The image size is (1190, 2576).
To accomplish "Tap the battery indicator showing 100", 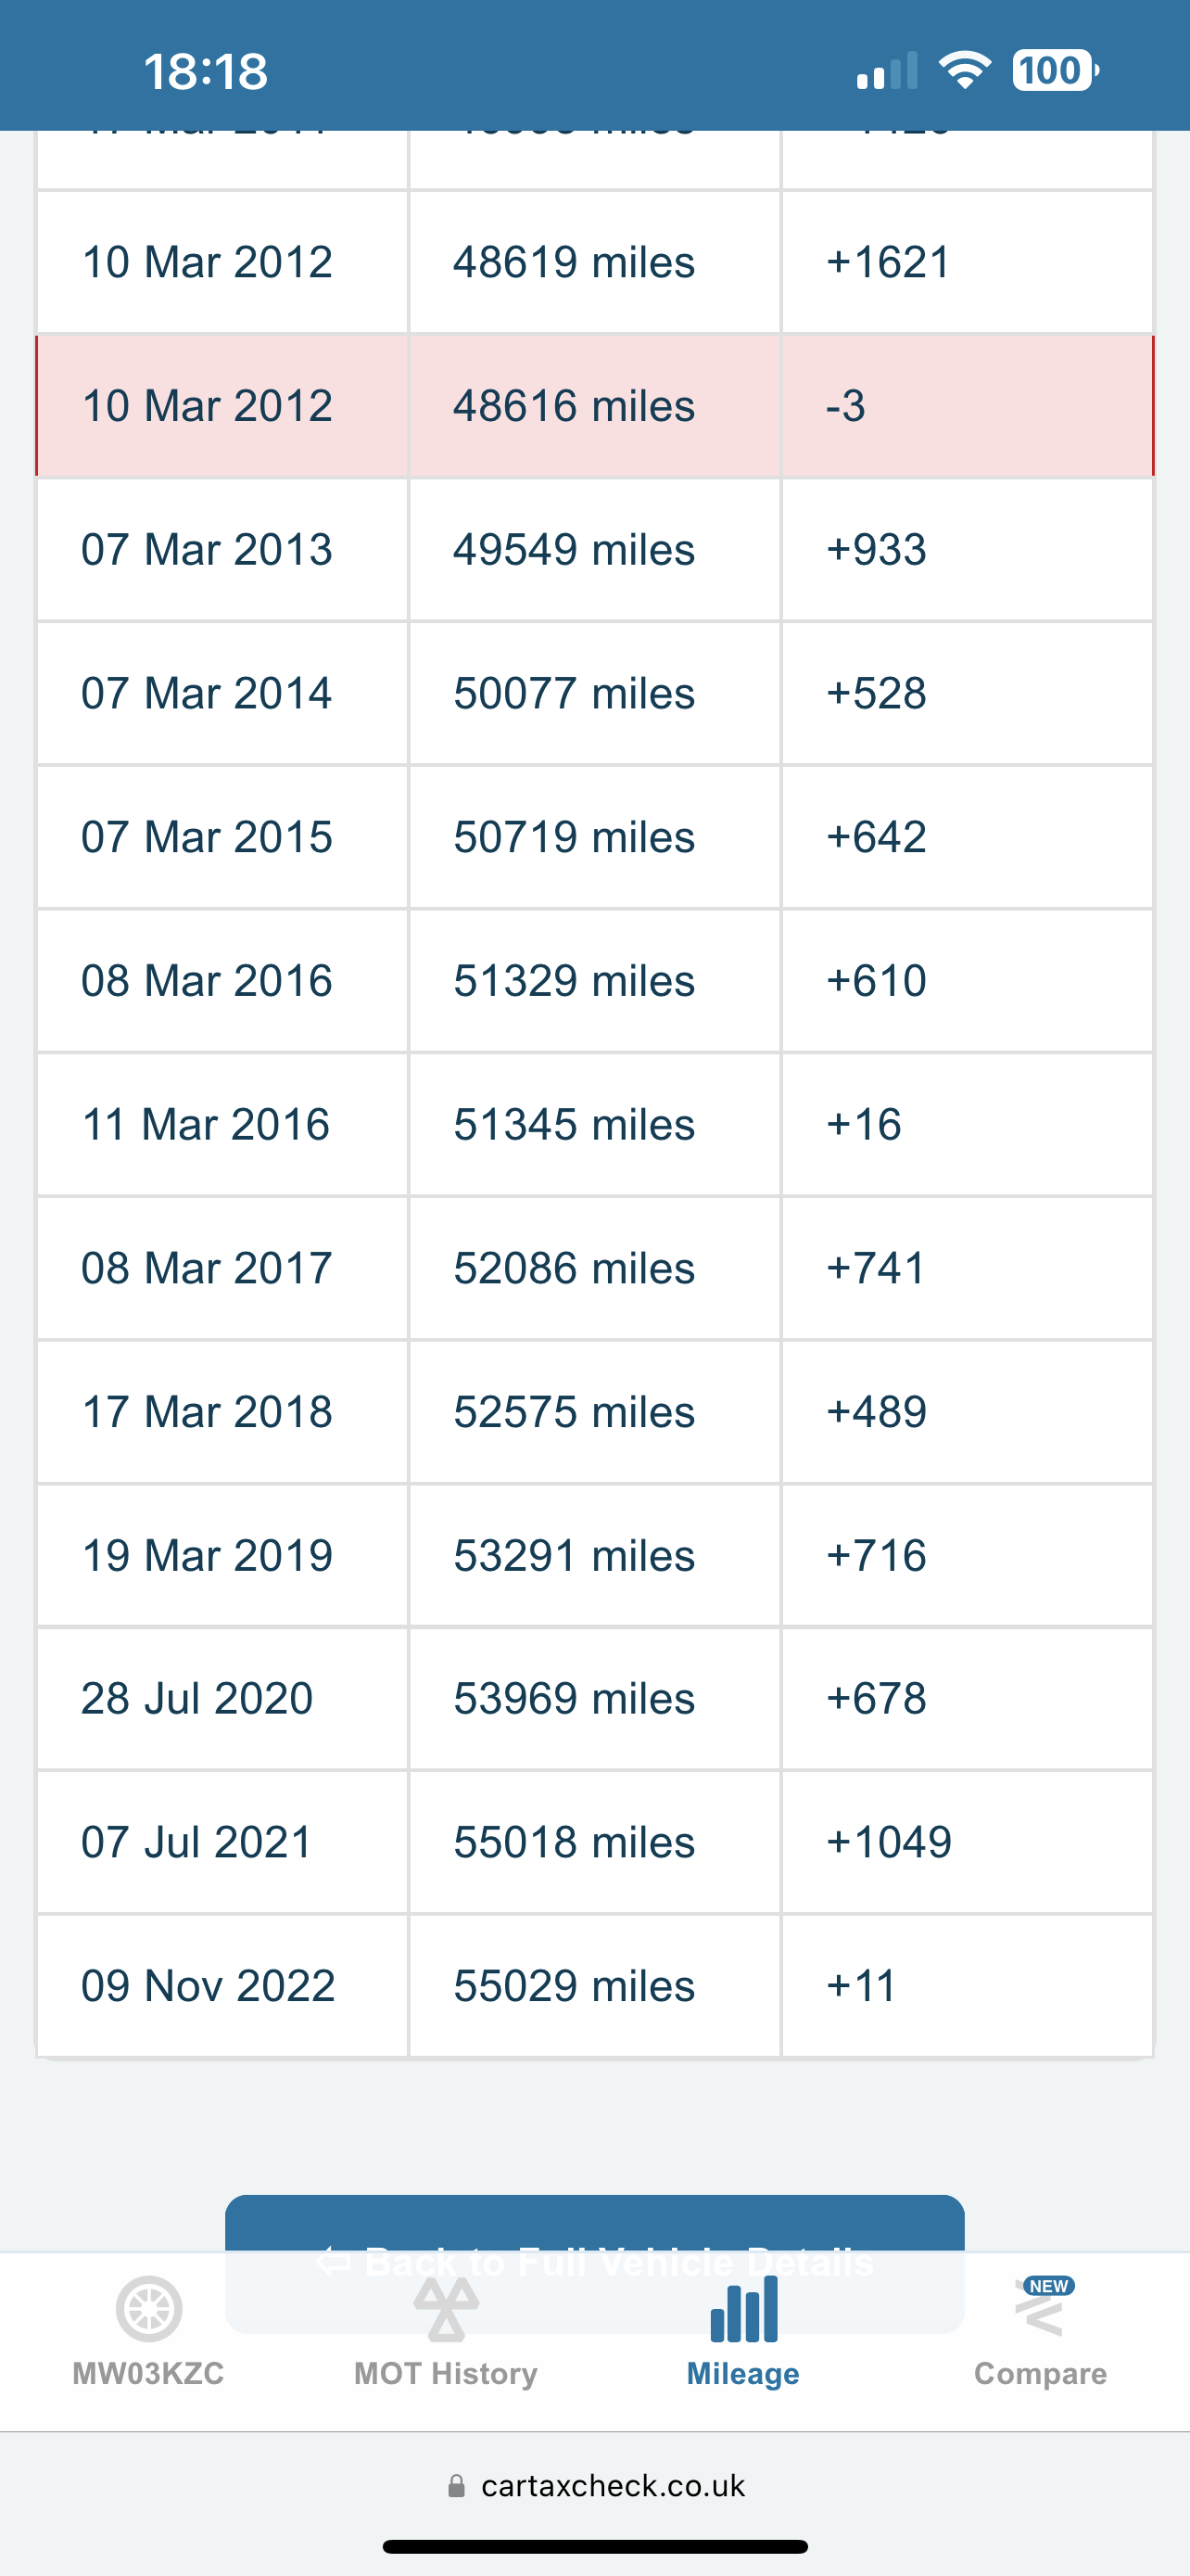I will coord(1054,71).
